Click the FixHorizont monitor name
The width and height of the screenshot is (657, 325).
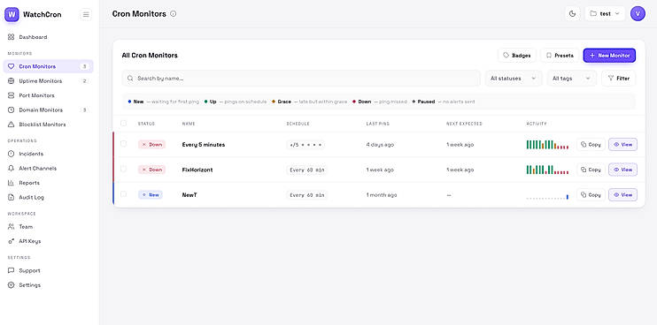[x=197, y=170]
